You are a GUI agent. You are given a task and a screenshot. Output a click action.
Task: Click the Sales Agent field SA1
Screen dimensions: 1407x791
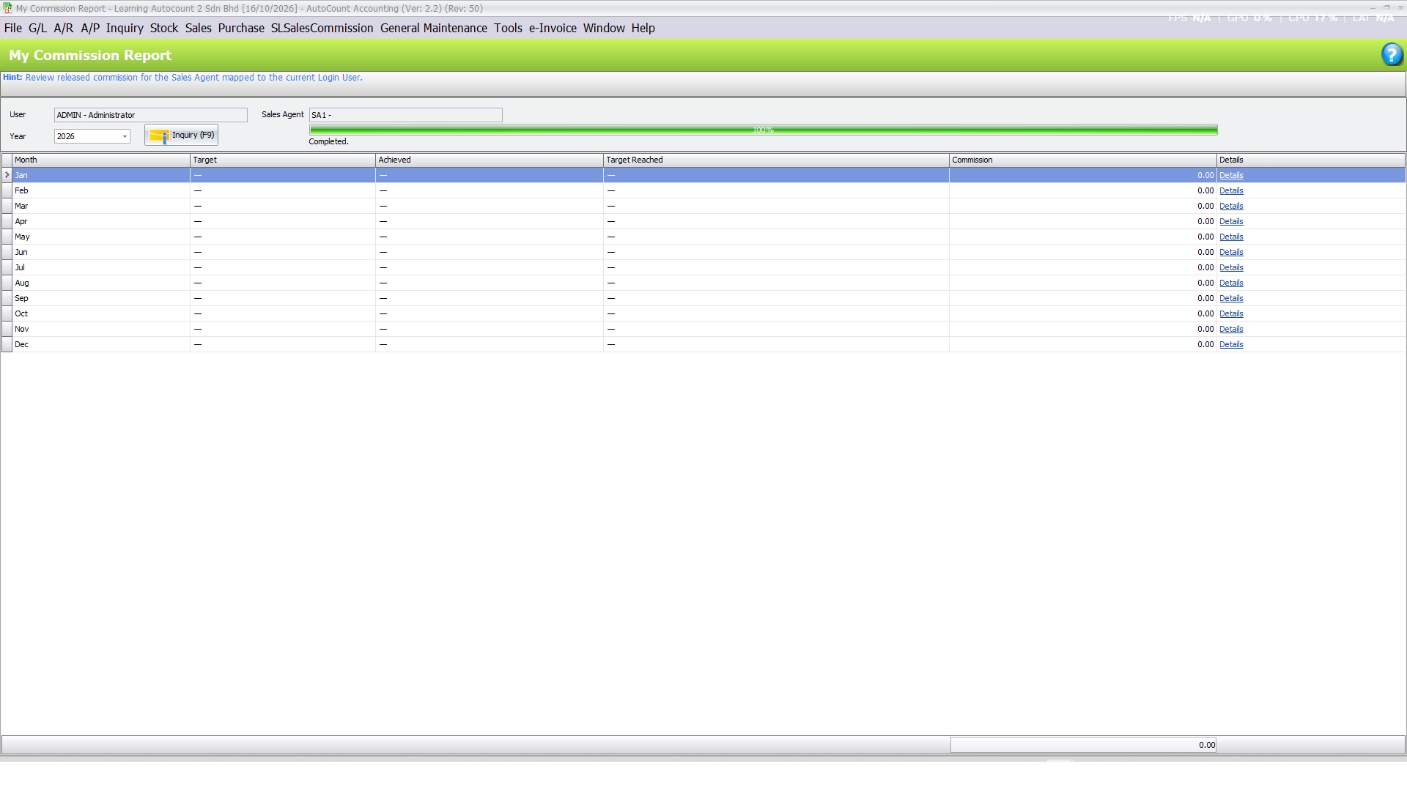pos(405,115)
